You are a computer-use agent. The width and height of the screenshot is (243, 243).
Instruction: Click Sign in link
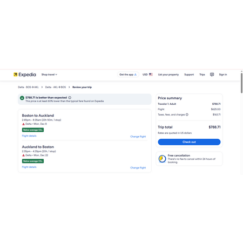tap(223, 75)
